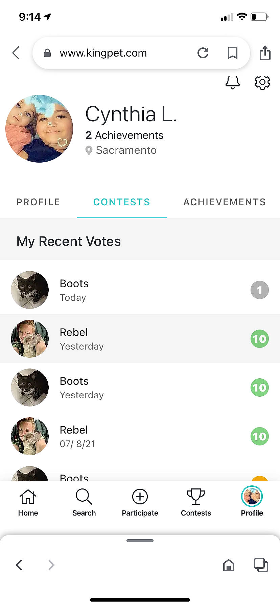
Task: Reload the kingpet.com page
Action: [203, 53]
